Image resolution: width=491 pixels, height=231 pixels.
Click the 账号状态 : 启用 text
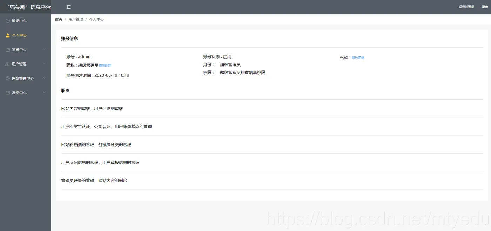click(217, 56)
